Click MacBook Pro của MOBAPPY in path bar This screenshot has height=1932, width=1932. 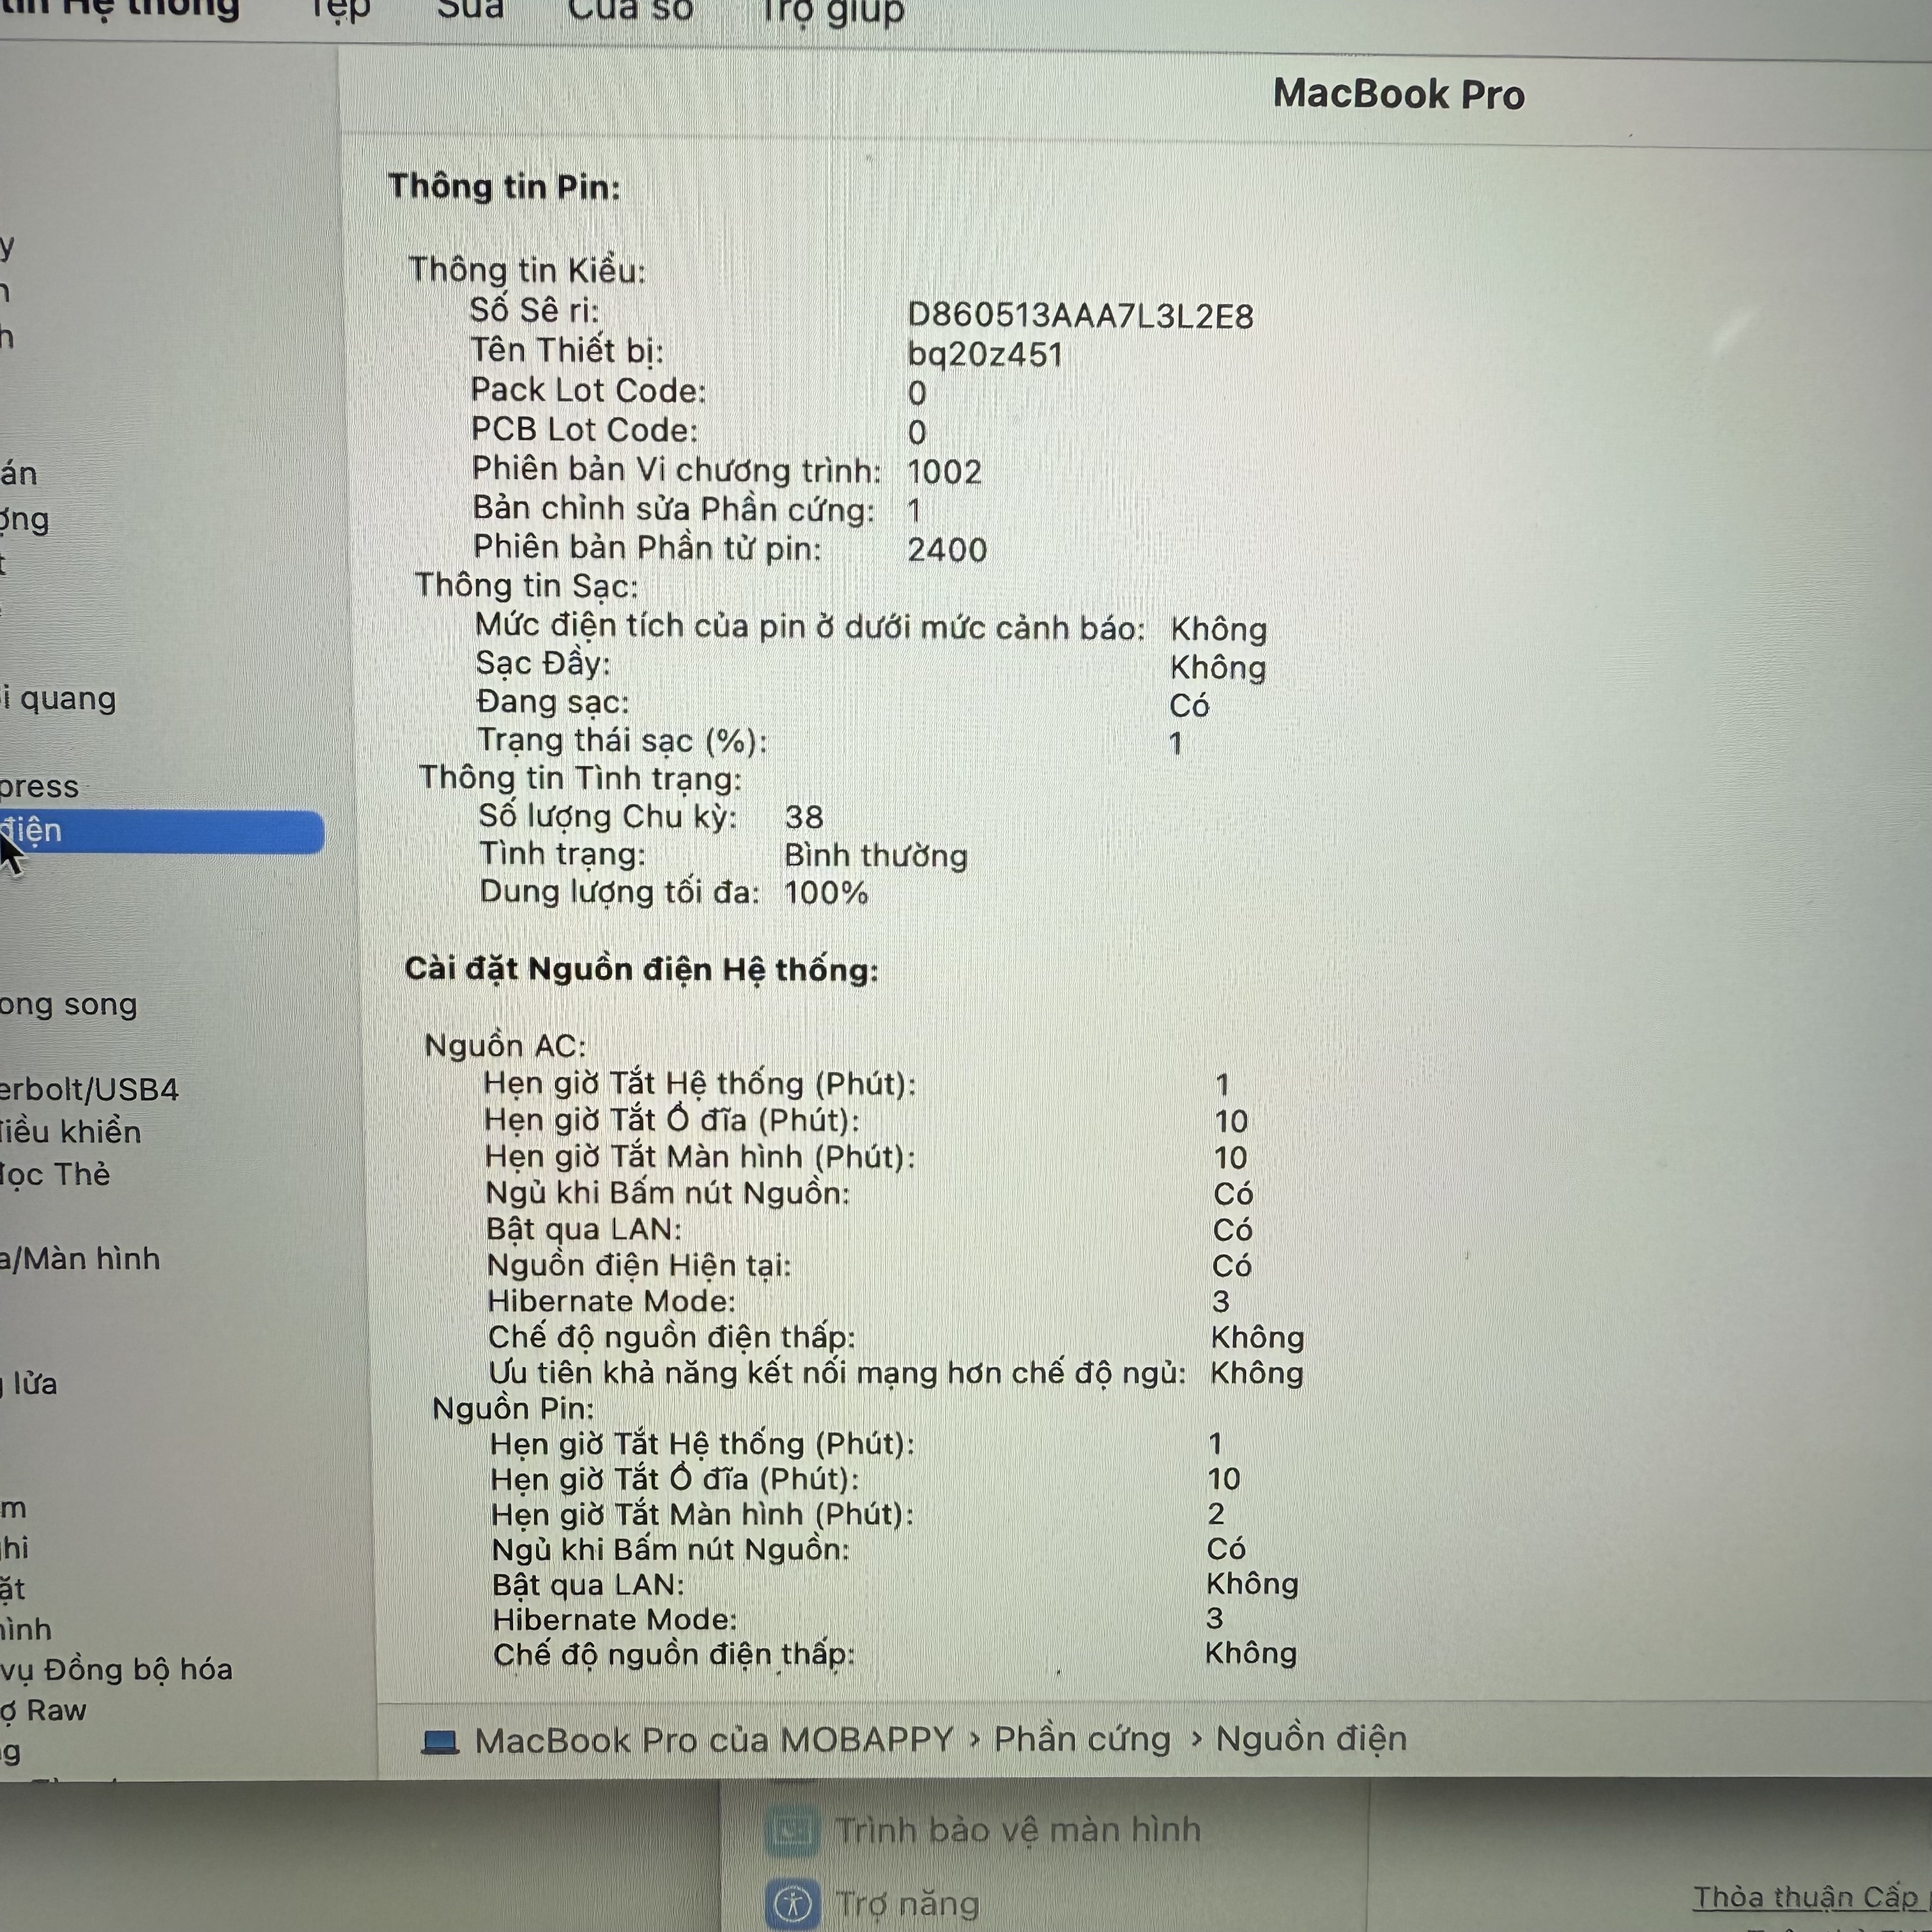coord(714,1741)
